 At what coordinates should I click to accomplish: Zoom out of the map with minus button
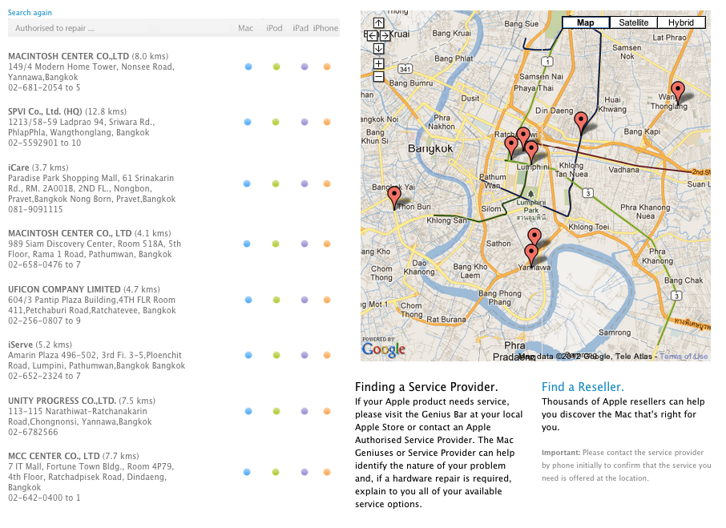pyautogui.click(x=378, y=76)
